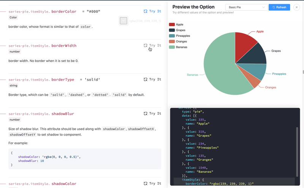The height and width of the screenshot is (188, 304).
Task: Click the shadowBlur: 10 example code line
Action: click(31, 161)
